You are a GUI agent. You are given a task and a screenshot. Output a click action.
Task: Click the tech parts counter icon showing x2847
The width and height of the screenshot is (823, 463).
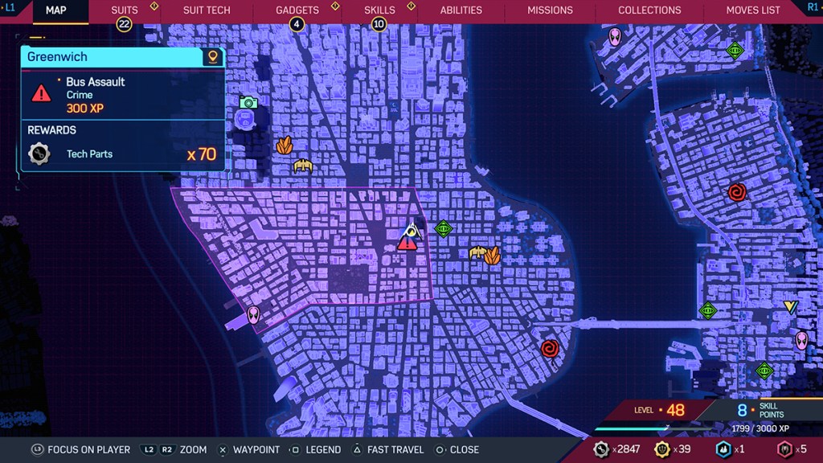click(x=601, y=449)
